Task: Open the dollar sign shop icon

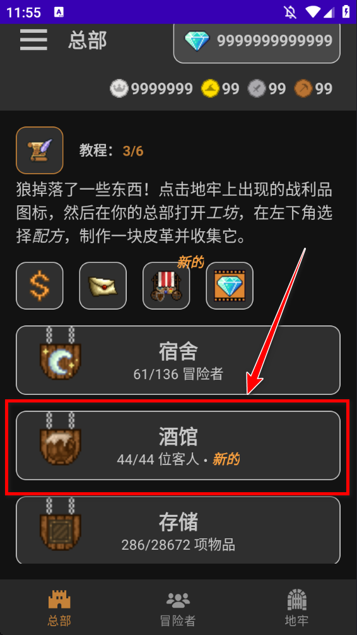Action: [x=40, y=286]
